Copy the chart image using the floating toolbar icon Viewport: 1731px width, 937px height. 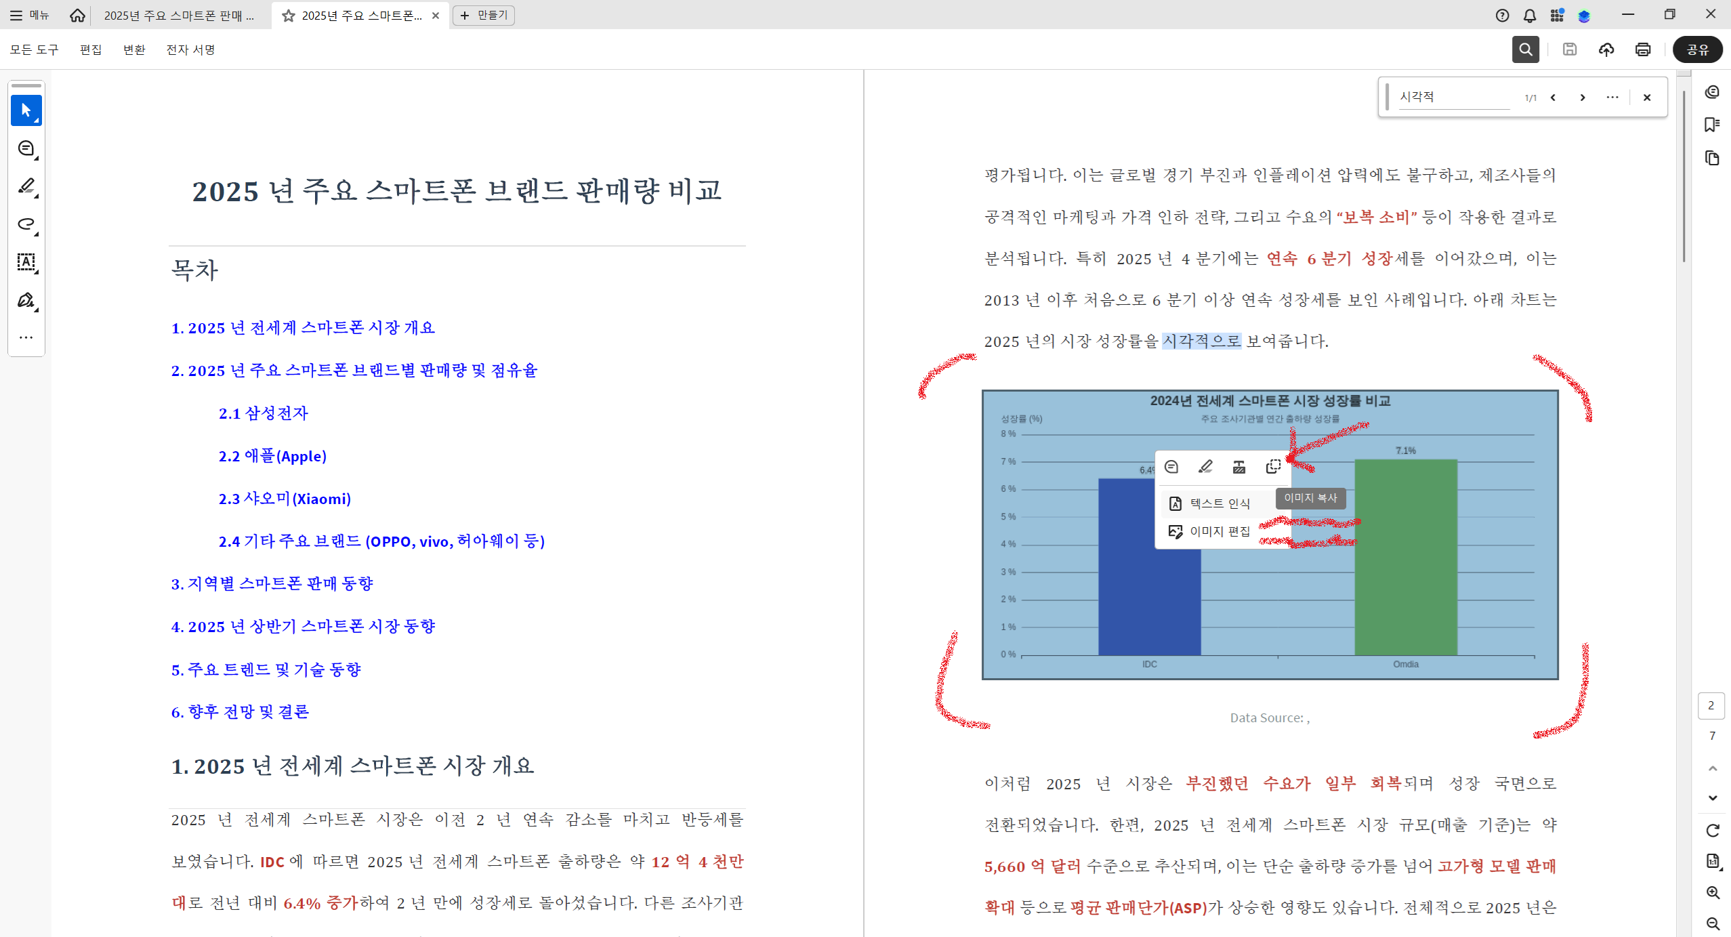tap(1272, 466)
